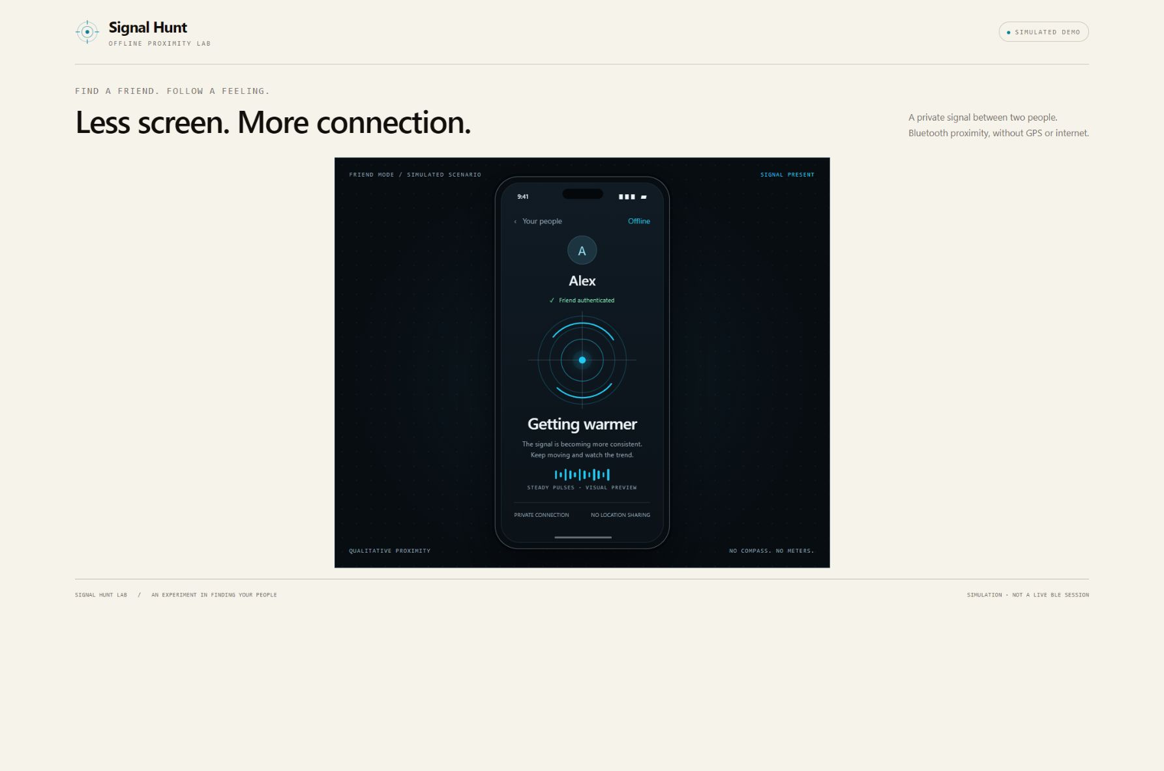Click An Experiment in Finding Your People footer
The width and height of the screenshot is (1164, 771).
(214, 595)
